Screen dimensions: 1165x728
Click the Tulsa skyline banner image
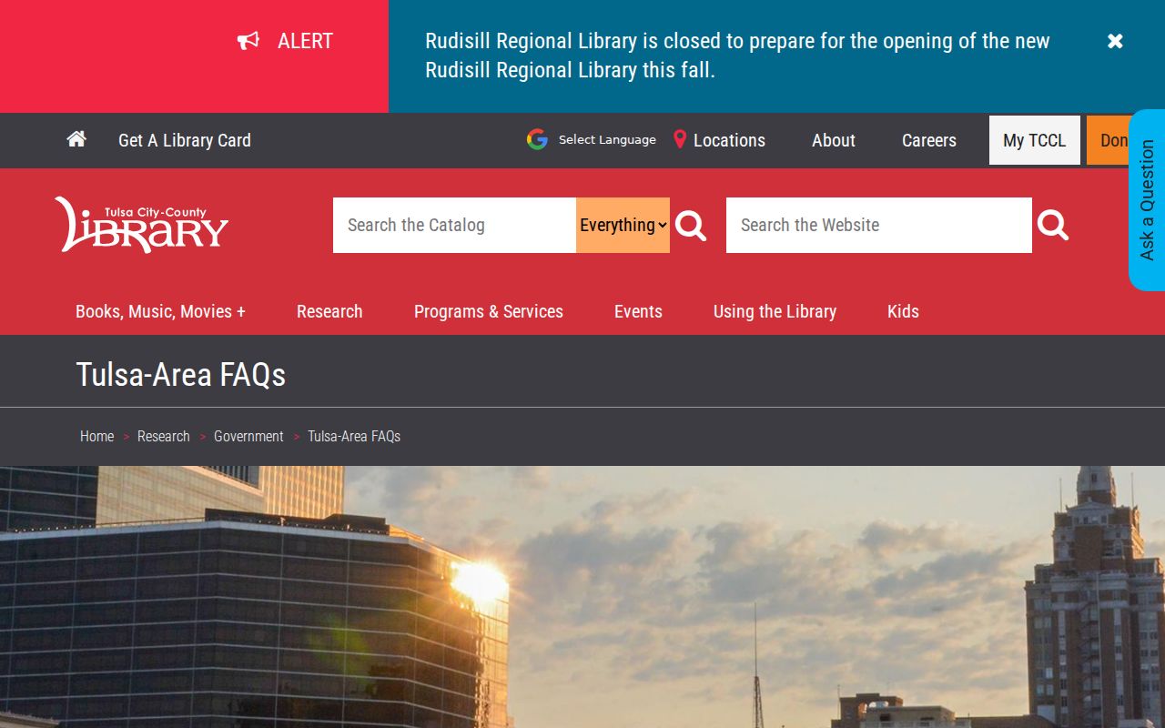(582, 597)
